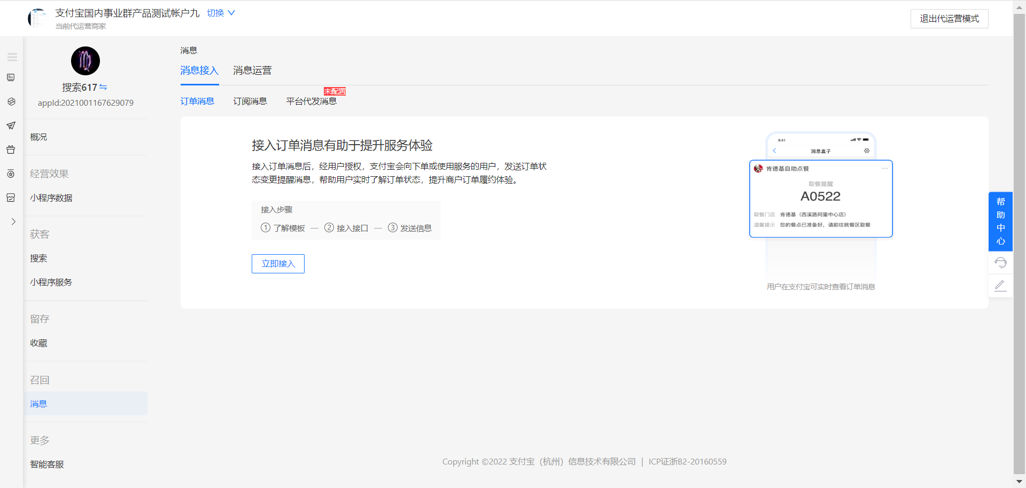
Task: Switch to the 消息接入 tab
Action: click(x=199, y=70)
